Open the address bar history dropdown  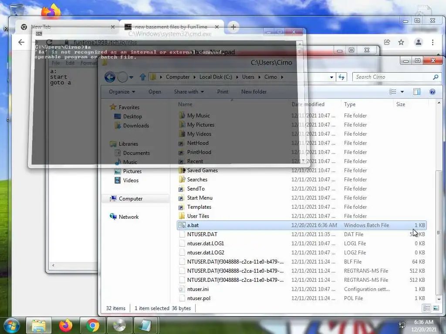pos(331,77)
